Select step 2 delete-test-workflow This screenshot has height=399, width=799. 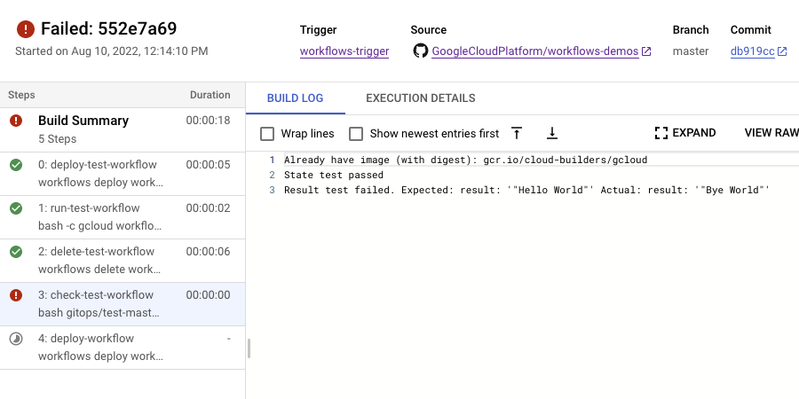tap(96, 252)
